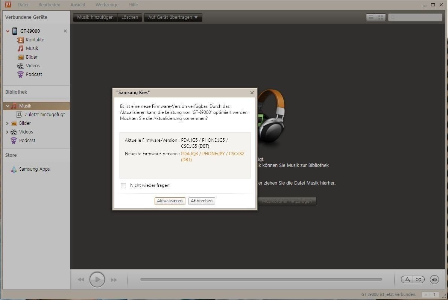
Task: Select Podcast icon in Bibliothek
Action: click(x=14, y=141)
